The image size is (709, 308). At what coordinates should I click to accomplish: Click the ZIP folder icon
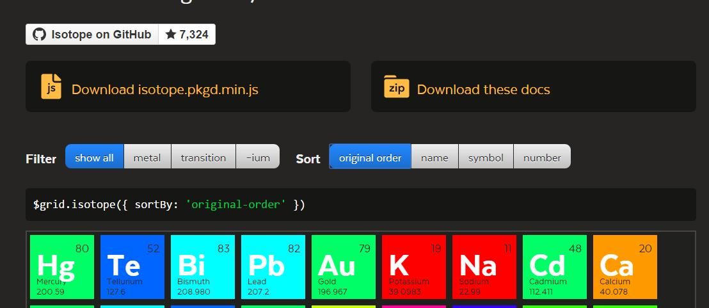(396, 86)
